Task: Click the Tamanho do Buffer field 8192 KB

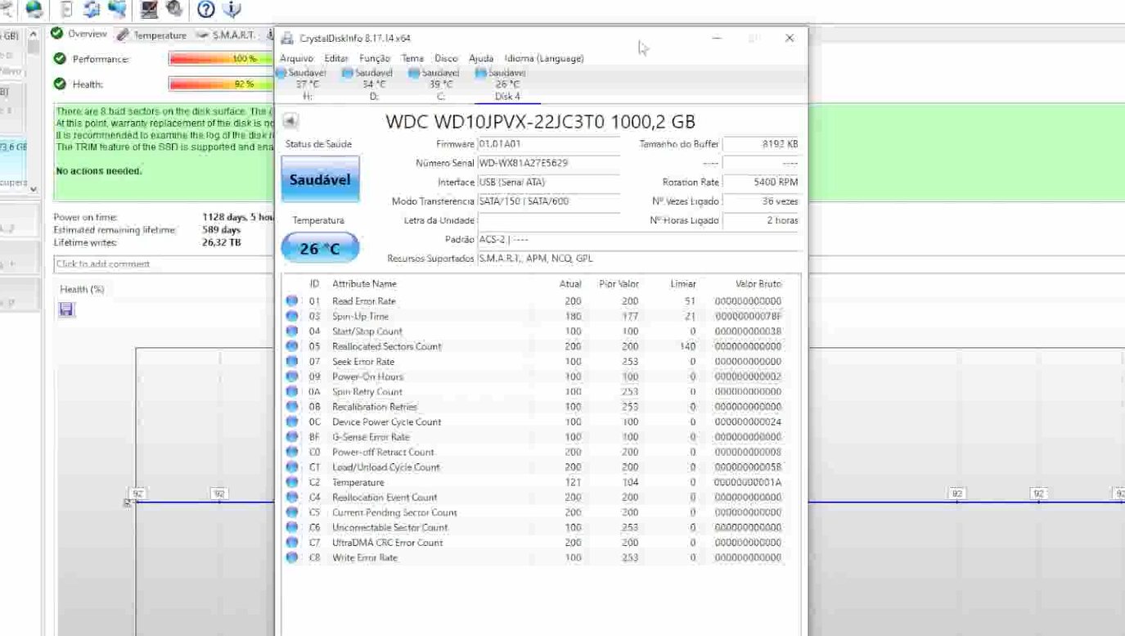Action: 762,144
